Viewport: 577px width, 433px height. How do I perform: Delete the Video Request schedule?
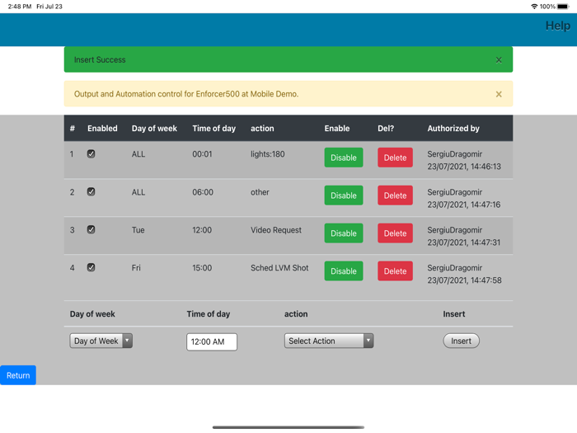395,233
